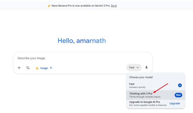
Task: Click the blue checkmark beside Fast
Action: pos(180,85)
